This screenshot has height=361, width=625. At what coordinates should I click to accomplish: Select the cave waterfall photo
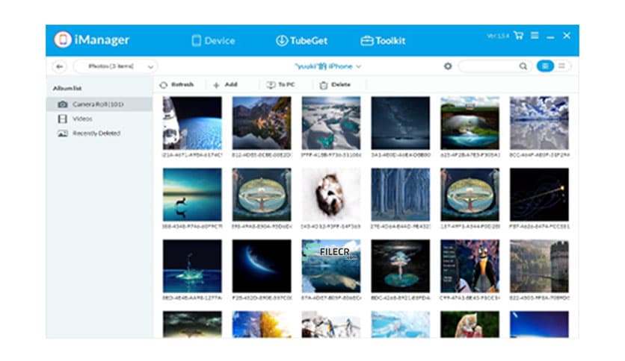point(469,123)
